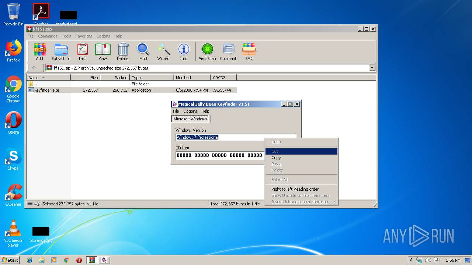Sort by Name column header

click(48, 77)
